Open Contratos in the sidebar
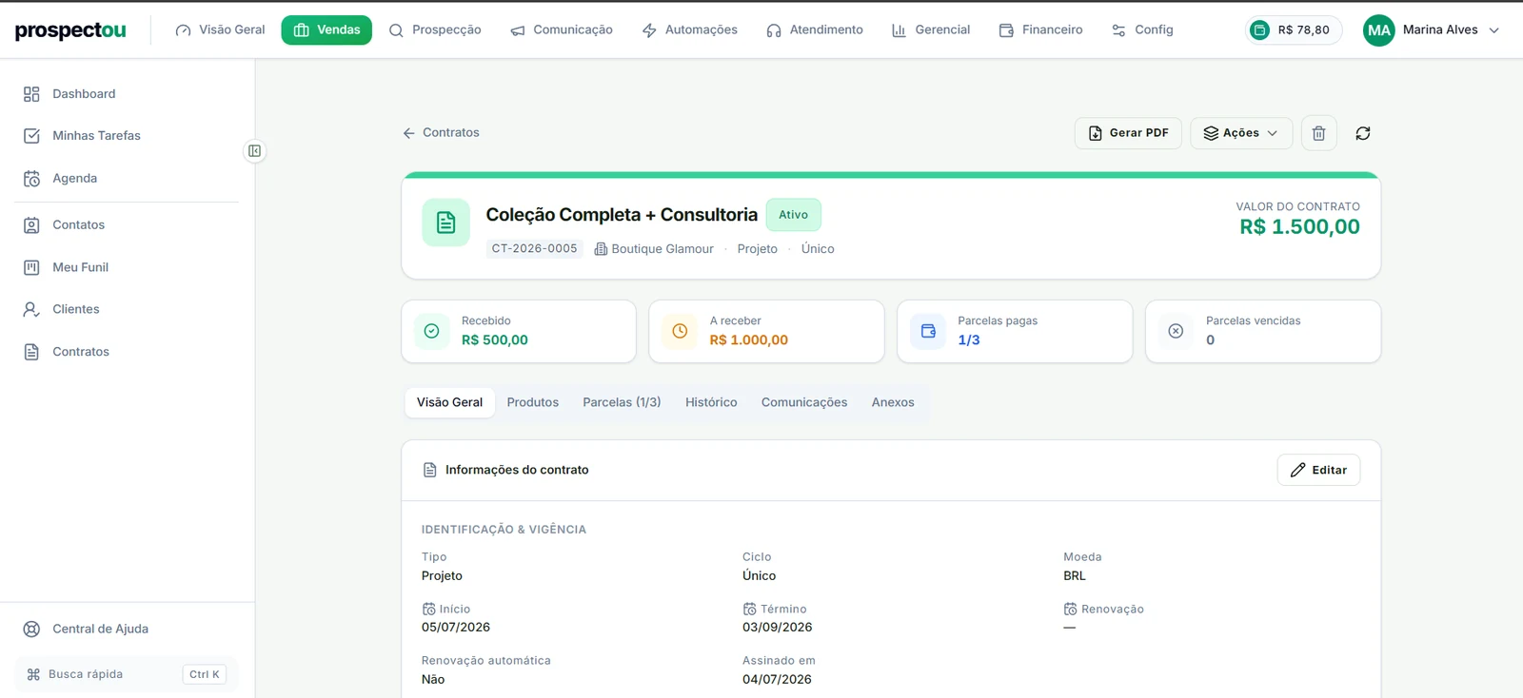 (x=127, y=352)
